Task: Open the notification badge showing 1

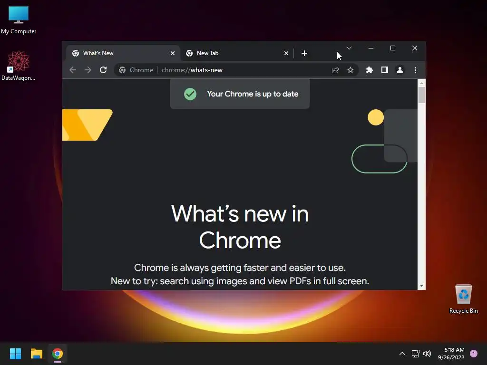Action: pos(474,354)
